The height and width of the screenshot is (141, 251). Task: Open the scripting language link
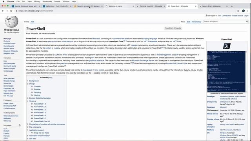pyautogui.click(x=149, y=38)
